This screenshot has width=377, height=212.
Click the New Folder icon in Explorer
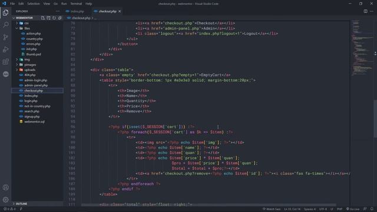point(48,18)
